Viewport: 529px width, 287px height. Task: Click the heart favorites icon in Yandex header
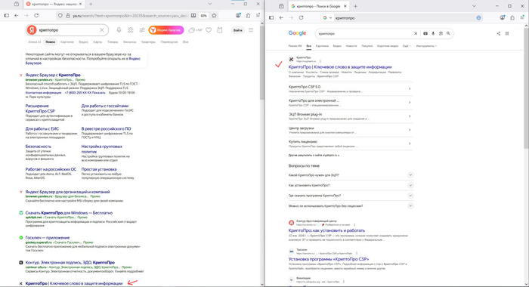point(209,30)
